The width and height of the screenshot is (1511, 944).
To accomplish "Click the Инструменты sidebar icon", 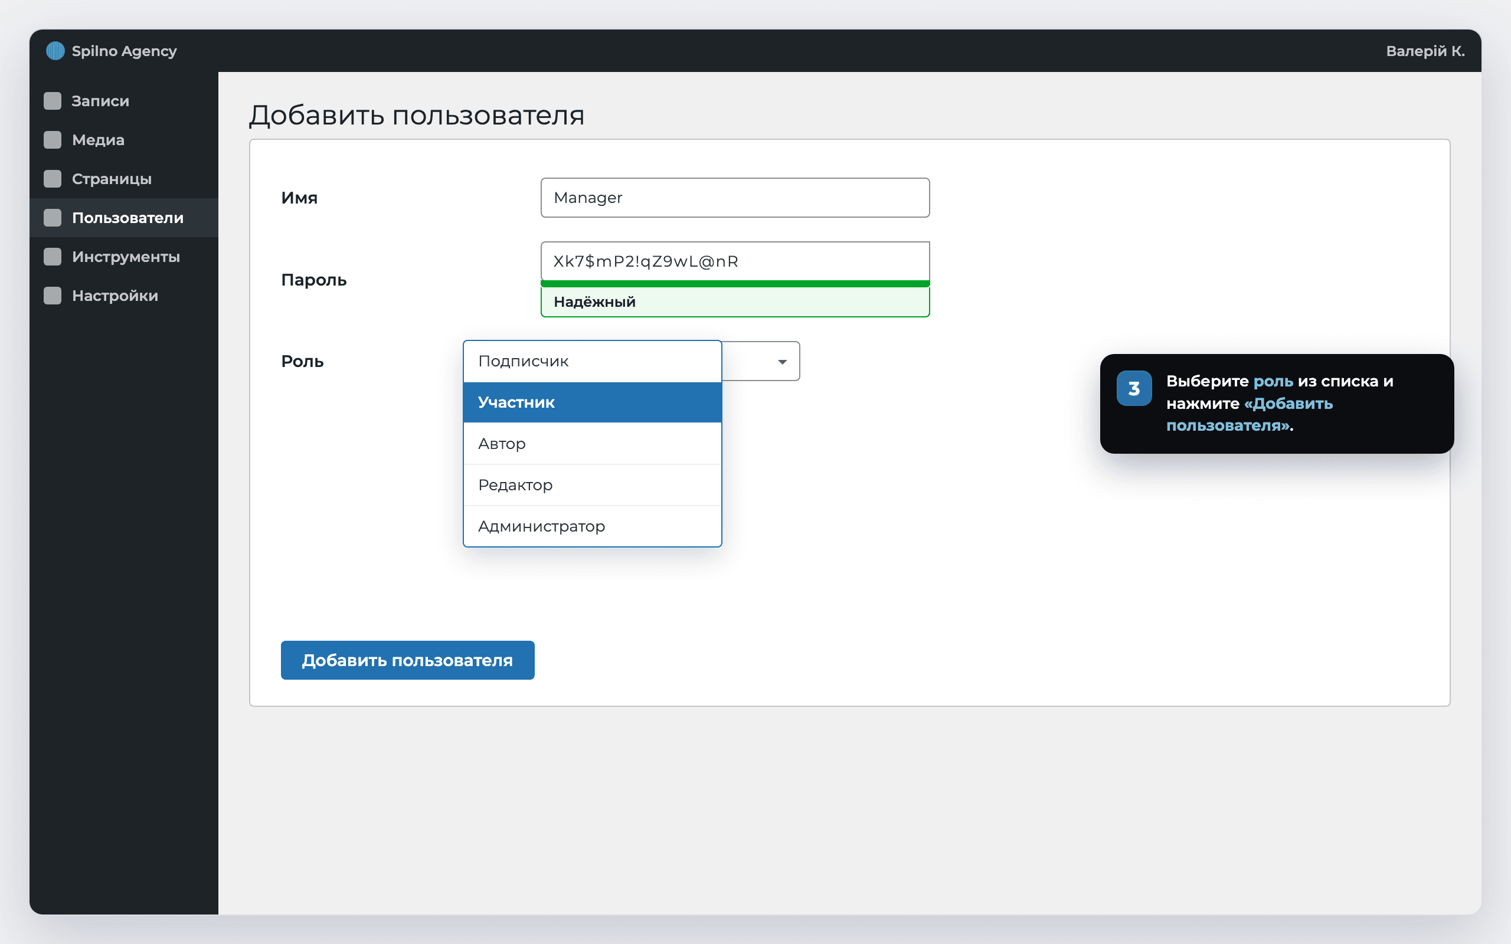I will coord(53,257).
